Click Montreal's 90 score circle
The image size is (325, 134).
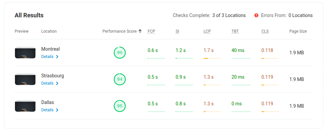click(120, 53)
